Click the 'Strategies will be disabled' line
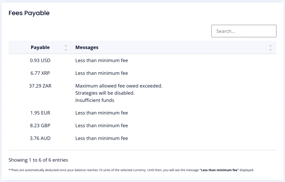 click(105, 93)
